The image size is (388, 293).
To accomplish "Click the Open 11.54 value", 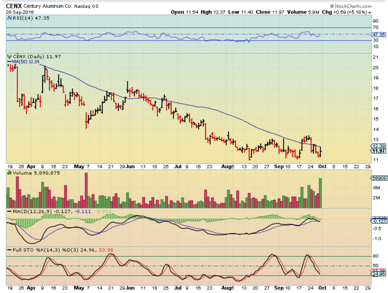I will point(185,12).
